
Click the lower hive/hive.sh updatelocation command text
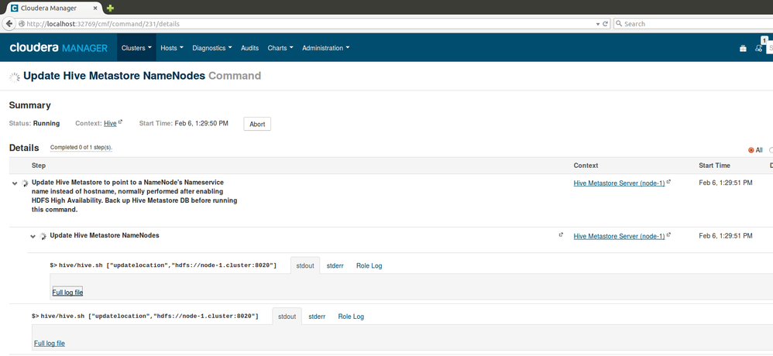[145, 316]
